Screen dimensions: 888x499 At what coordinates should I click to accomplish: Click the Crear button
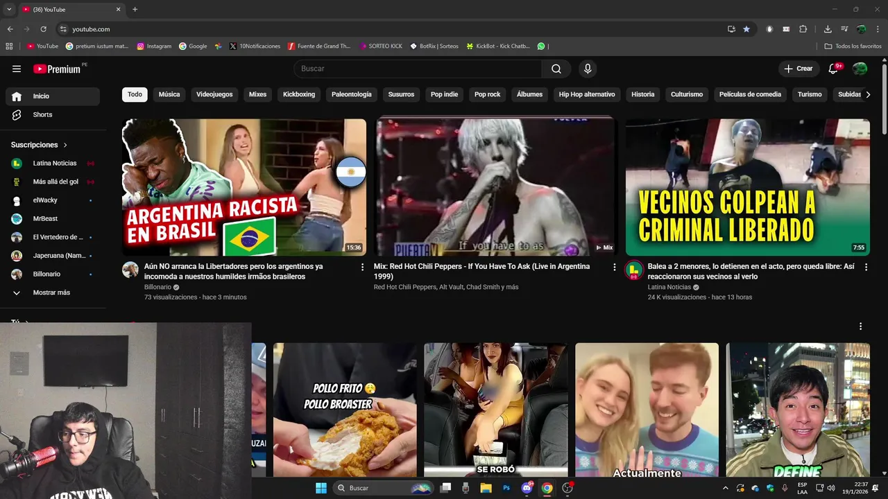point(799,69)
